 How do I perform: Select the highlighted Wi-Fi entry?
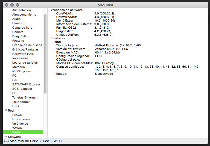(23, 132)
